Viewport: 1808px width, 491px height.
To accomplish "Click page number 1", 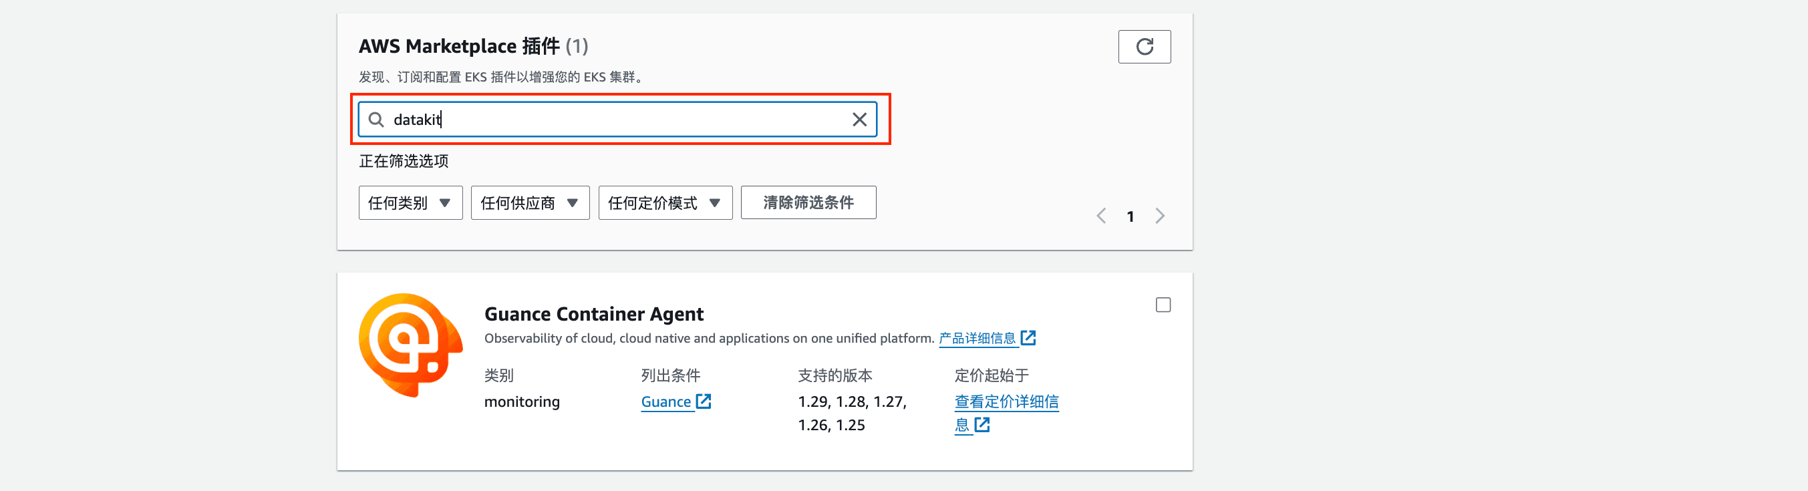I will 1130,216.
